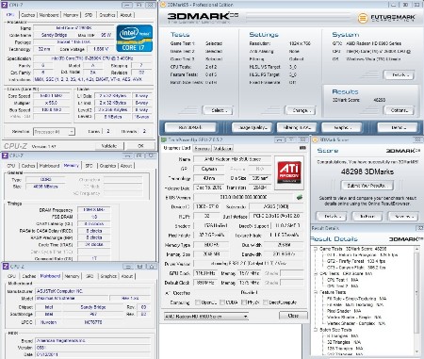Open SPD tab in the memory-timings CPU-Z window
Viewport: 424px width, 359px height.
tap(89, 166)
